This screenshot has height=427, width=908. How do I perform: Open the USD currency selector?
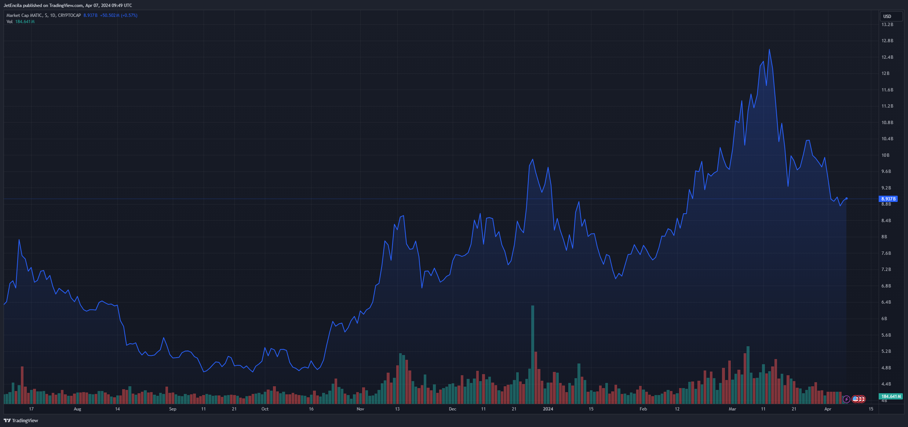(891, 16)
